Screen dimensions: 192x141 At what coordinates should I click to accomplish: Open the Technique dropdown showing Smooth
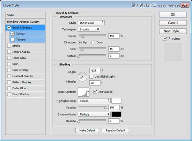(89, 29)
